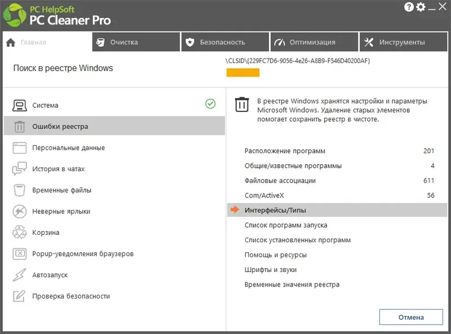Open Popup-уведомления браузеров category

pos(114,253)
